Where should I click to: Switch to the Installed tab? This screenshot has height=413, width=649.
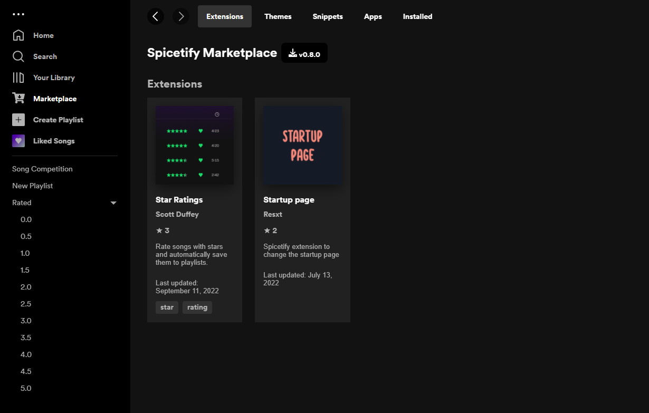[x=418, y=16]
